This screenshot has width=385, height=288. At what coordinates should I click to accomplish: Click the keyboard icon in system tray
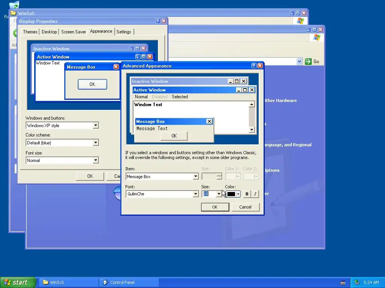343,283
